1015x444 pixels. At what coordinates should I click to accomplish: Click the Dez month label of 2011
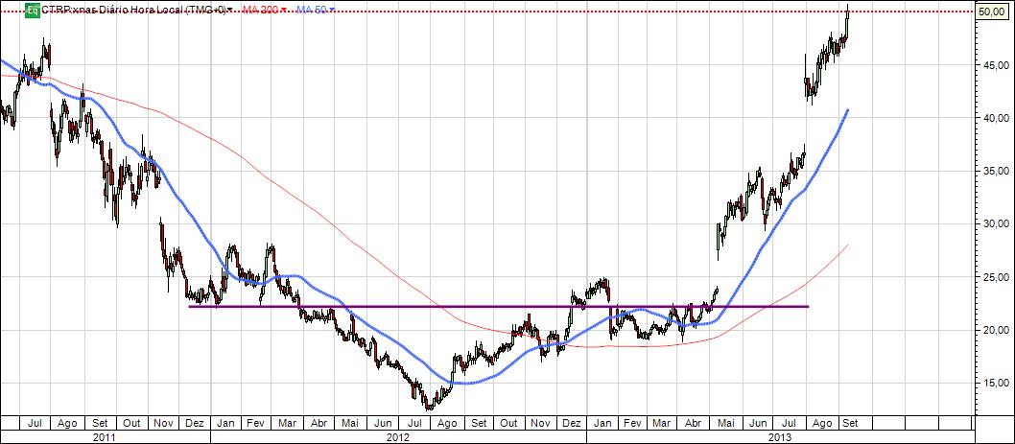(x=194, y=423)
